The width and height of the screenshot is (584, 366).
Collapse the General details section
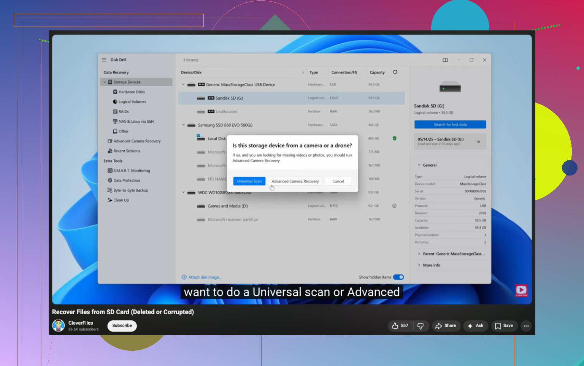[419, 165]
